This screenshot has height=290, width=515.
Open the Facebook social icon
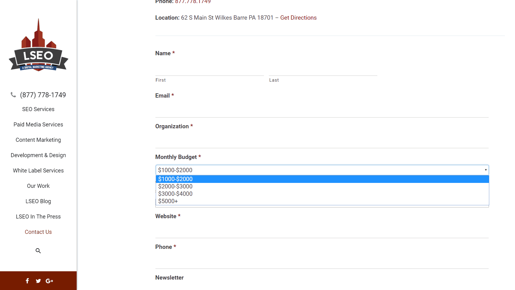coord(27,281)
